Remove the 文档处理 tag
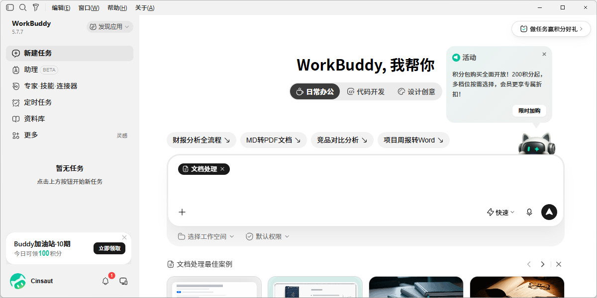 pyautogui.click(x=222, y=169)
